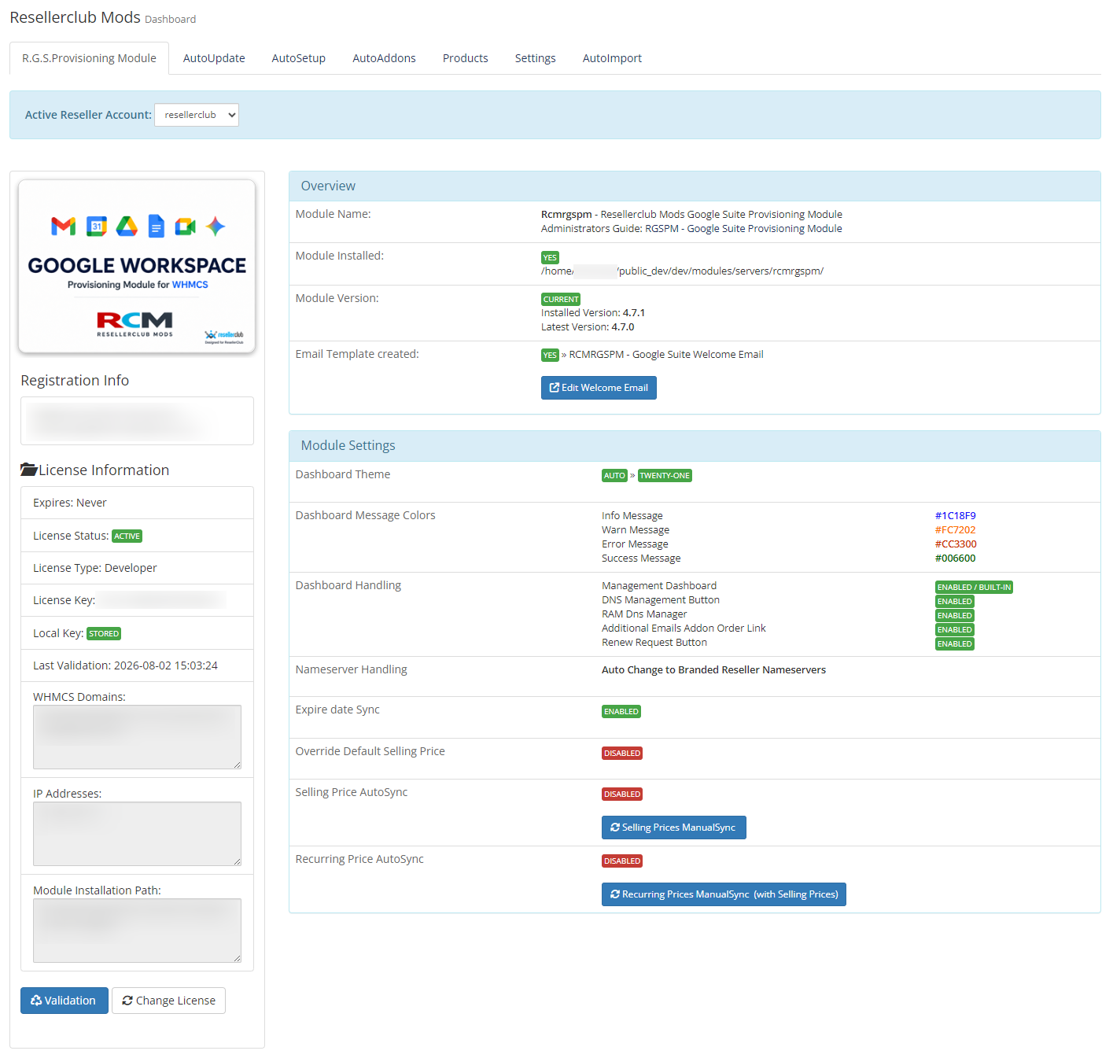Click the ACTIVE license status badge

point(127,536)
